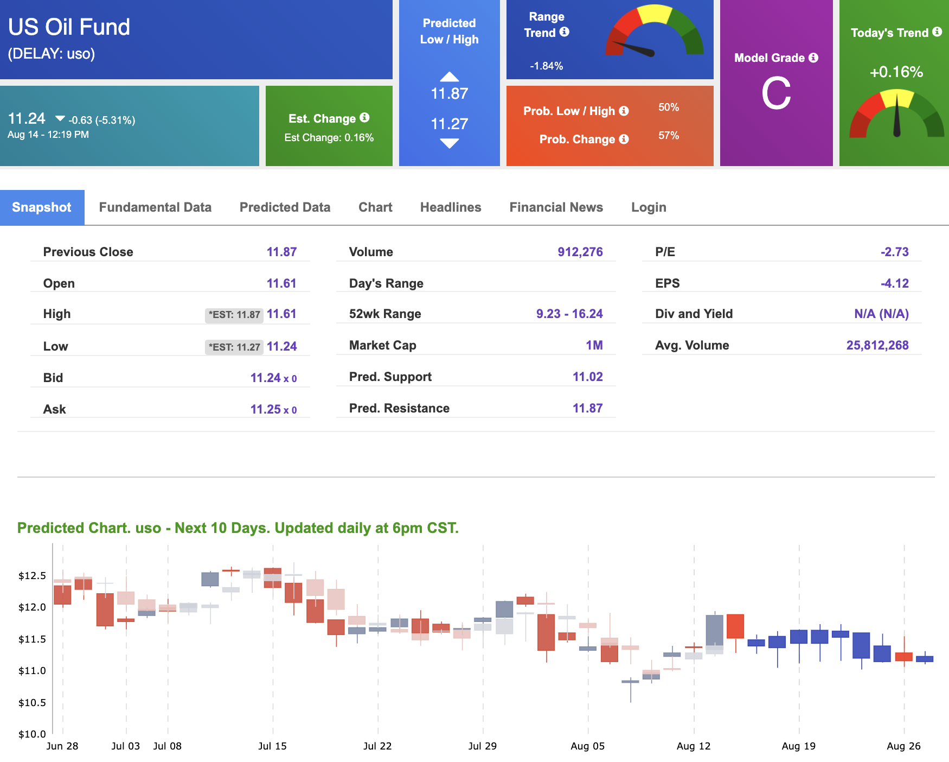Click the Aug 14 - 12:19 PM timestamp

48,135
